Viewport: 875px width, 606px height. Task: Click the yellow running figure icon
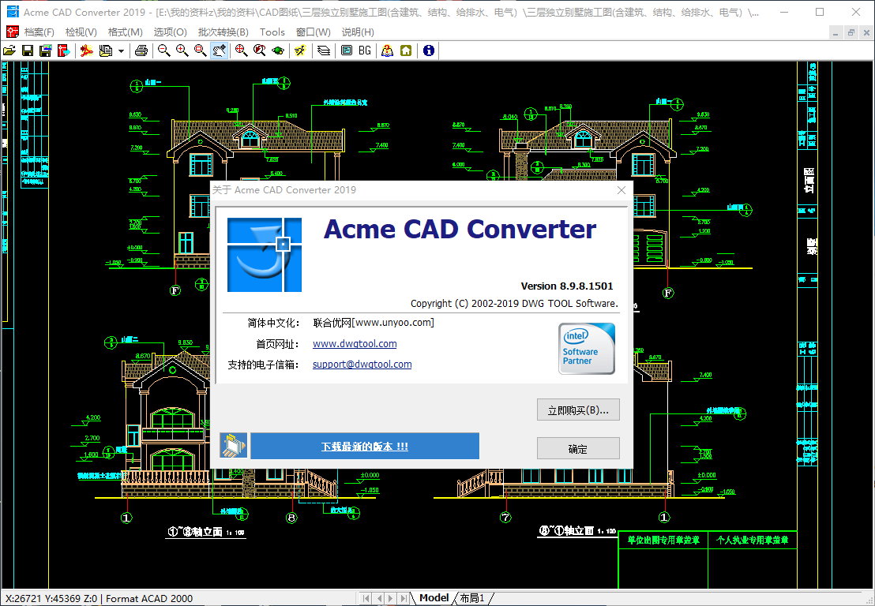click(x=301, y=50)
